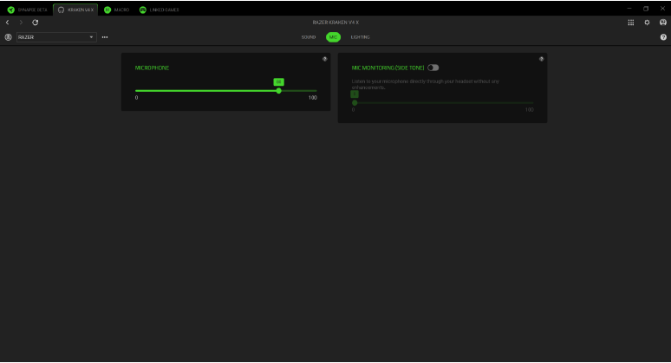Image resolution: width=671 pixels, height=363 pixels.
Task: Expand the RAZER profile dropdown
Action: 56,37
